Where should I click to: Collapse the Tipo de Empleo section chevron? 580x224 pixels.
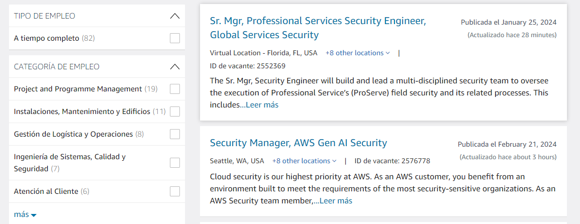pos(174,16)
